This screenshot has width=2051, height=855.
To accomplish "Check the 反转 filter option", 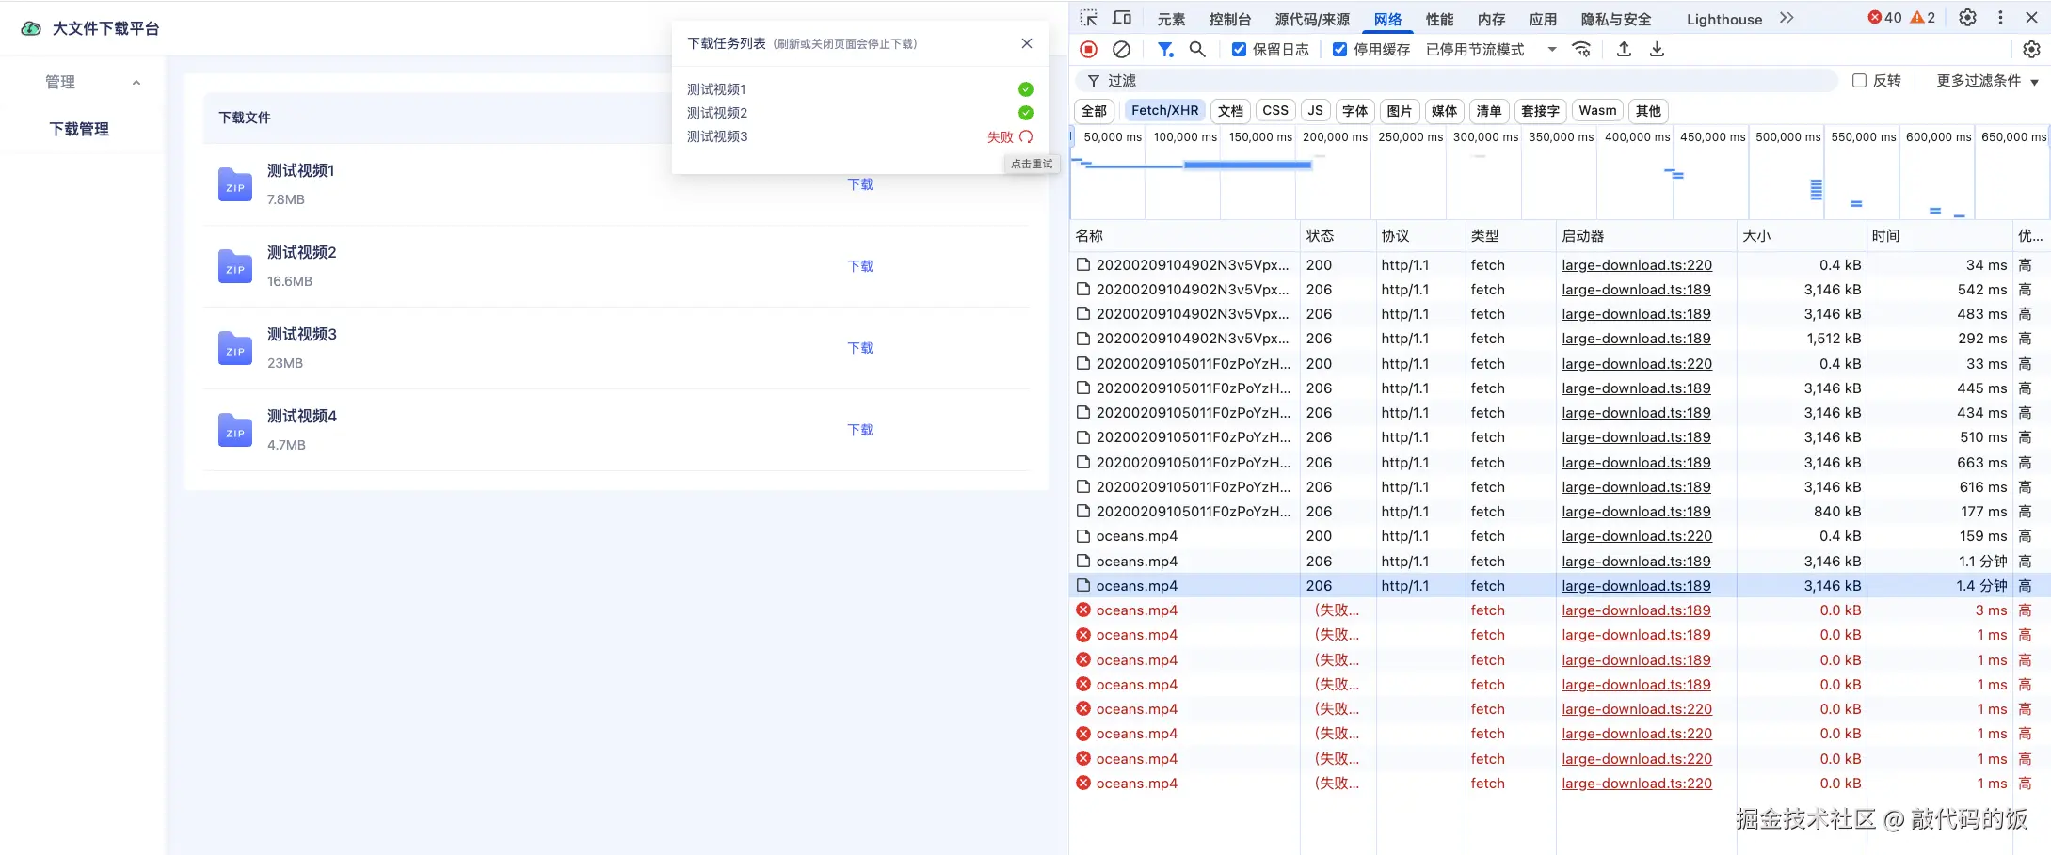I will 1858,81.
